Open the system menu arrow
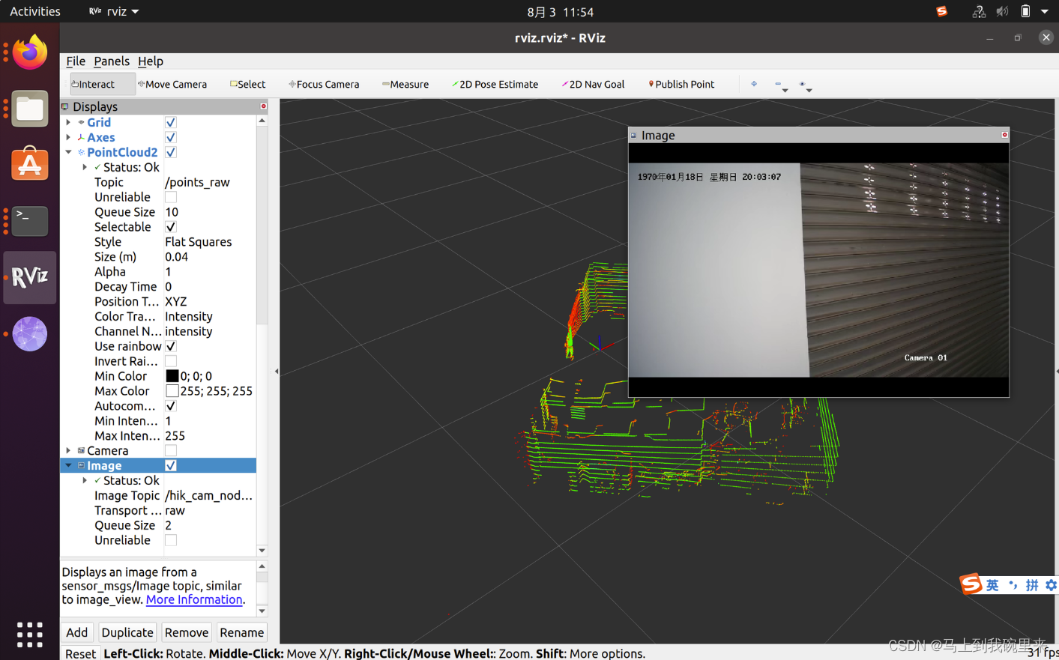 click(x=1045, y=11)
